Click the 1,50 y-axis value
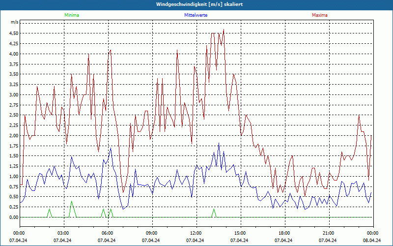Screen dimensions: 393x246 point(14,156)
